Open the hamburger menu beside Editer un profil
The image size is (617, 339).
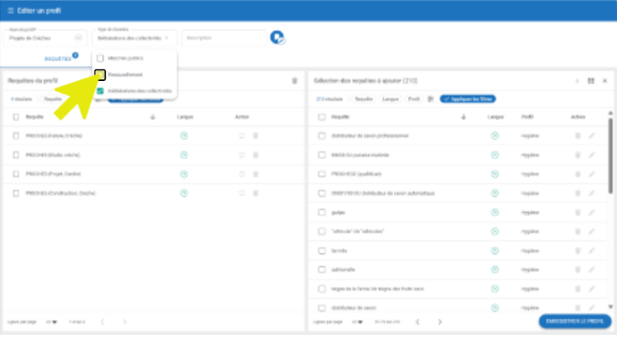coord(10,9)
